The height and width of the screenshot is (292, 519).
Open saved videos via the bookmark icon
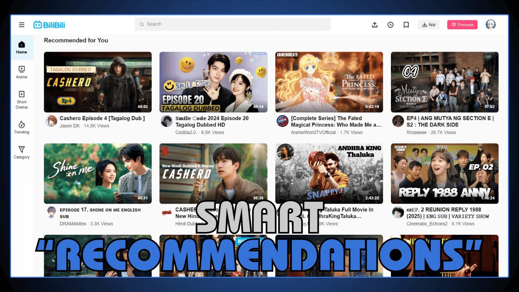click(406, 25)
